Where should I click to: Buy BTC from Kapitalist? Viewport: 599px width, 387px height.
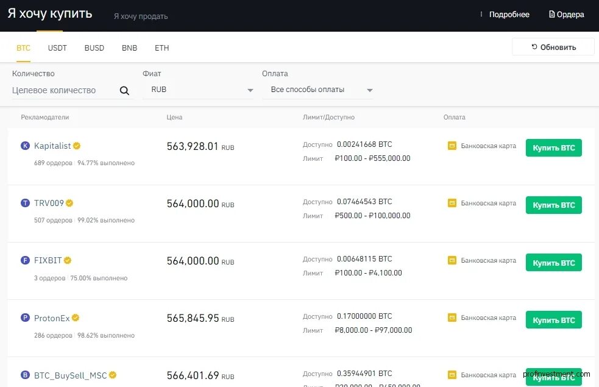pyautogui.click(x=553, y=148)
